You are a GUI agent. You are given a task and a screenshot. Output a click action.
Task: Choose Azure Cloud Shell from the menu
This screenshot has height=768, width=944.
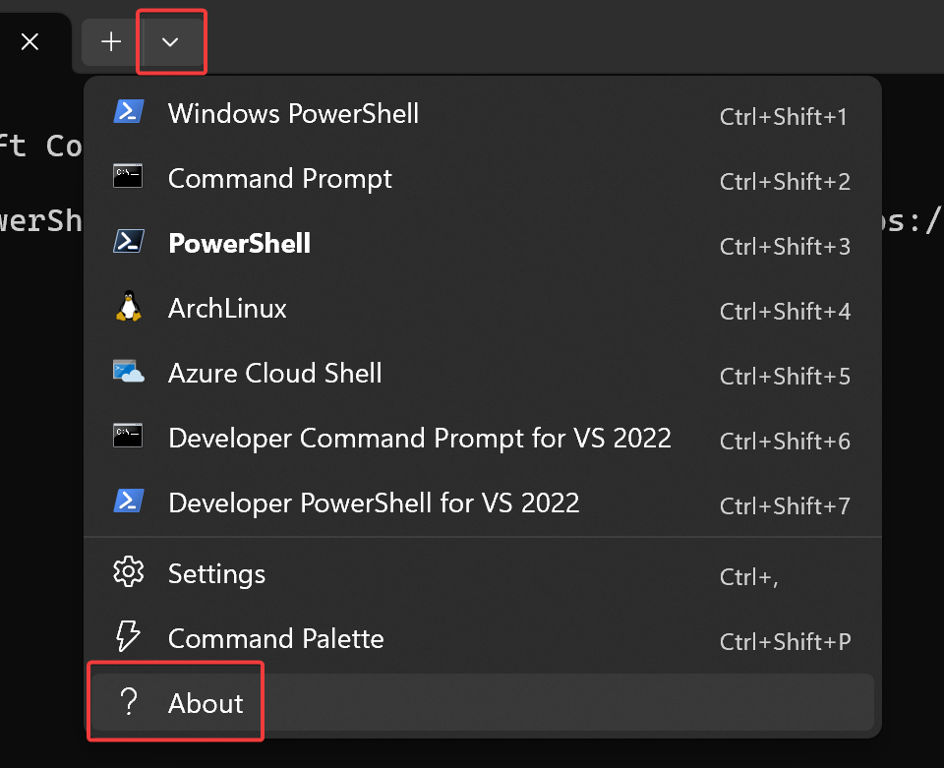click(x=482, y=373)
